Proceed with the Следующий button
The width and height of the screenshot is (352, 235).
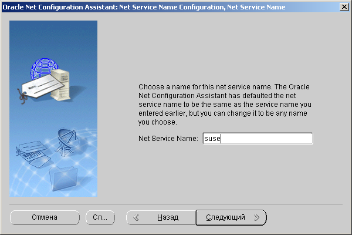click(x=231, y=217)
